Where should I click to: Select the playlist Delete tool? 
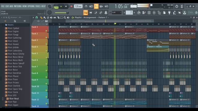coord(48,18)
